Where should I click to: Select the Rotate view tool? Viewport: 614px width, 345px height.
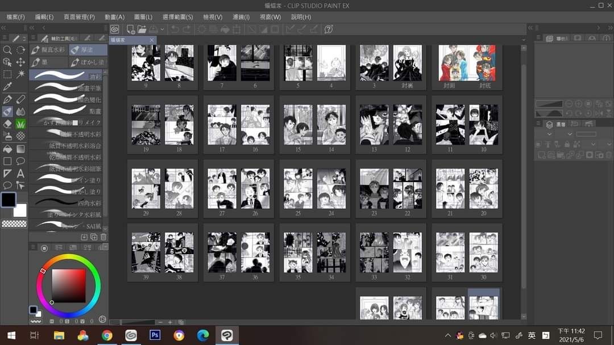click(x=20, y=50)
